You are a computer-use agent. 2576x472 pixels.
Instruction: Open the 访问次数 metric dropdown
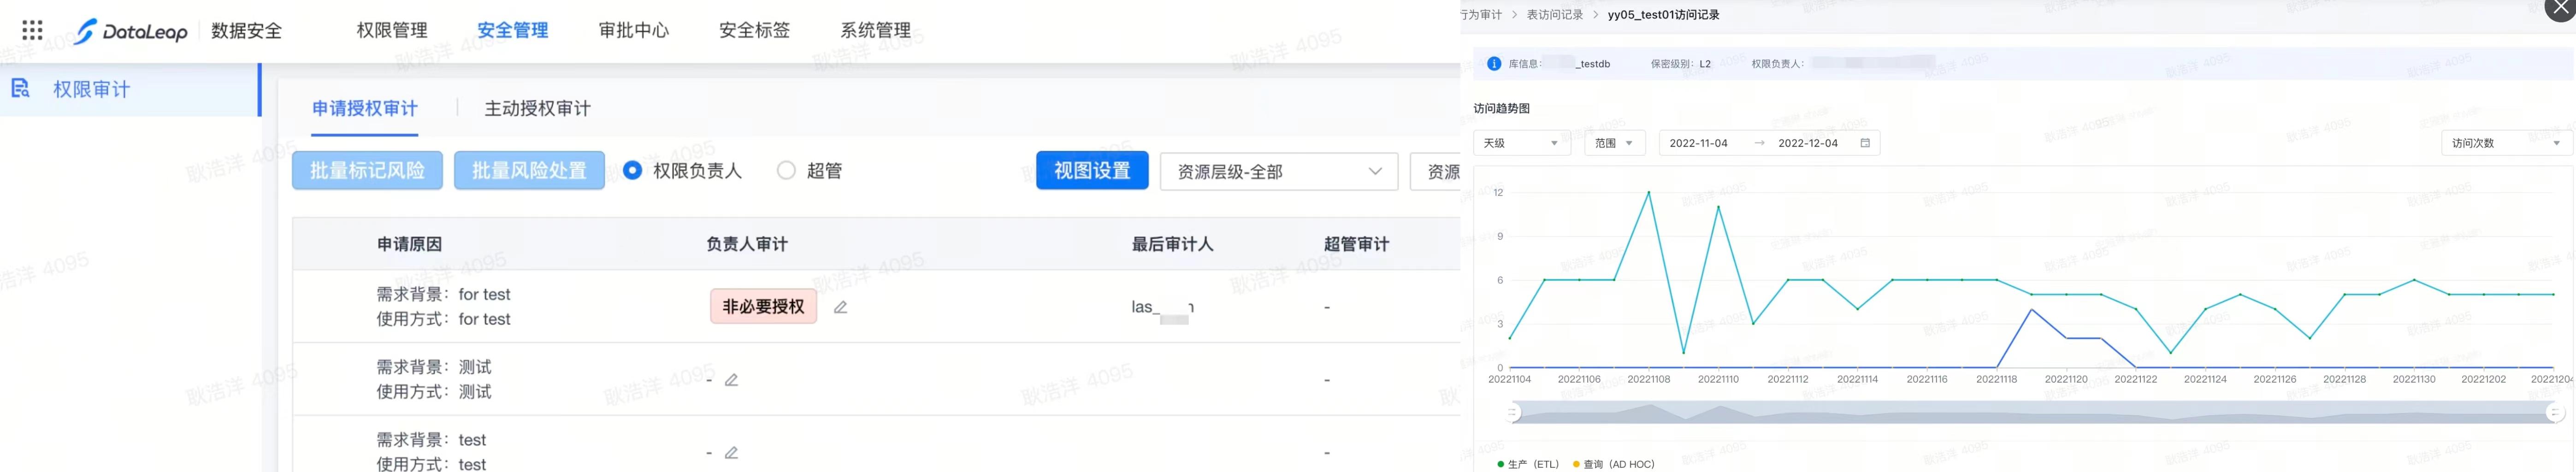[x=2505, y=143]
